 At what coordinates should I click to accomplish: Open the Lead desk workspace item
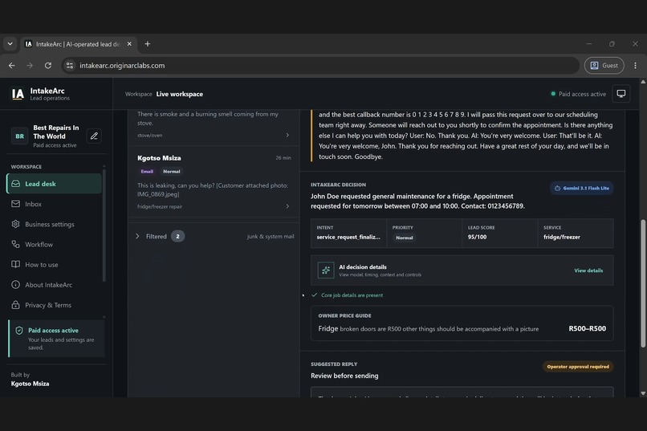point(54,184)
